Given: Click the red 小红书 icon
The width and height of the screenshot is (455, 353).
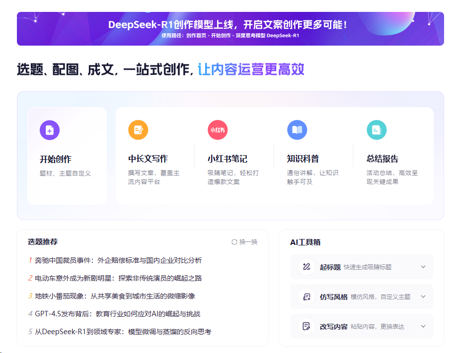Looking at the screenshot, I should tap(218, 130).
